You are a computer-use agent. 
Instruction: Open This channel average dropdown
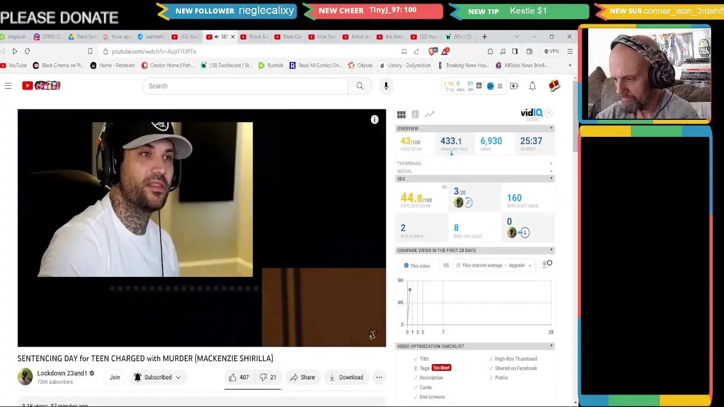pos(494,266)
